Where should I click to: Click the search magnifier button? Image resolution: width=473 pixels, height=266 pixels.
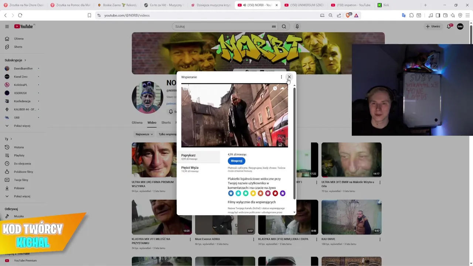pyautogui.click(x=284, y=26)
